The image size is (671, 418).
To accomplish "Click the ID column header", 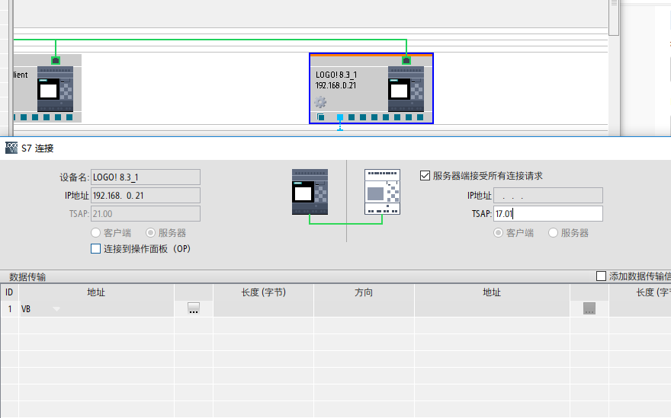I will (x=9, y=292).
